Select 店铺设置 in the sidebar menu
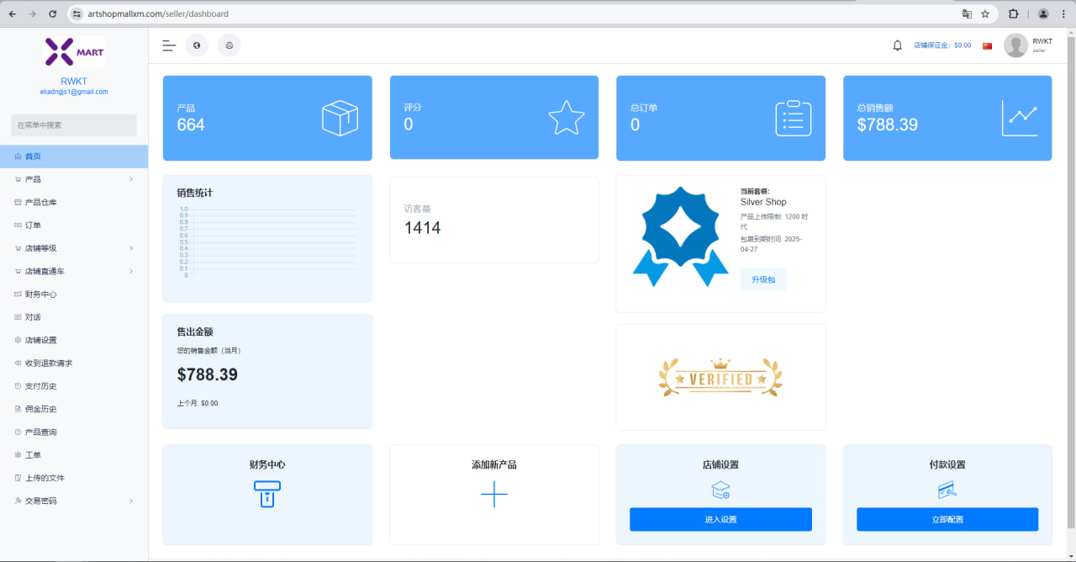 (x=40, y=340)
